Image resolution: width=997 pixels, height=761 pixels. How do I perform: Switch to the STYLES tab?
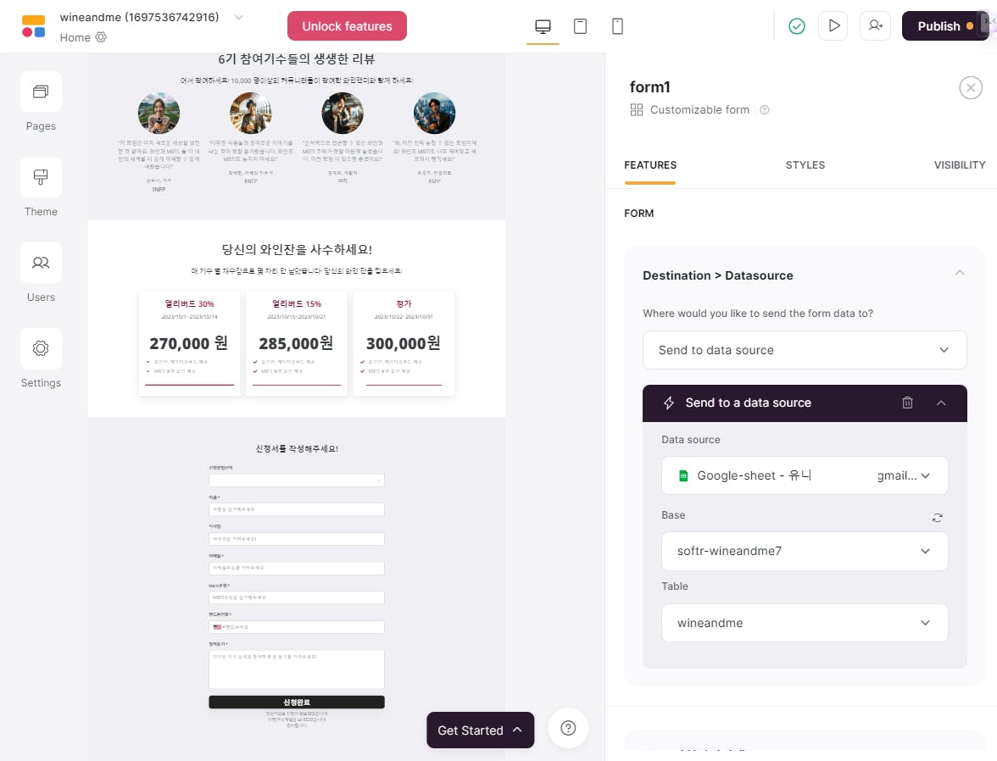pyautogui.click(x=805, y=165)
